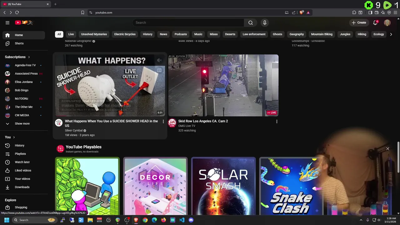The width and height of the screenshot is (400, 225).
Task: Open the notifications bell
Action: pos(375,22)
